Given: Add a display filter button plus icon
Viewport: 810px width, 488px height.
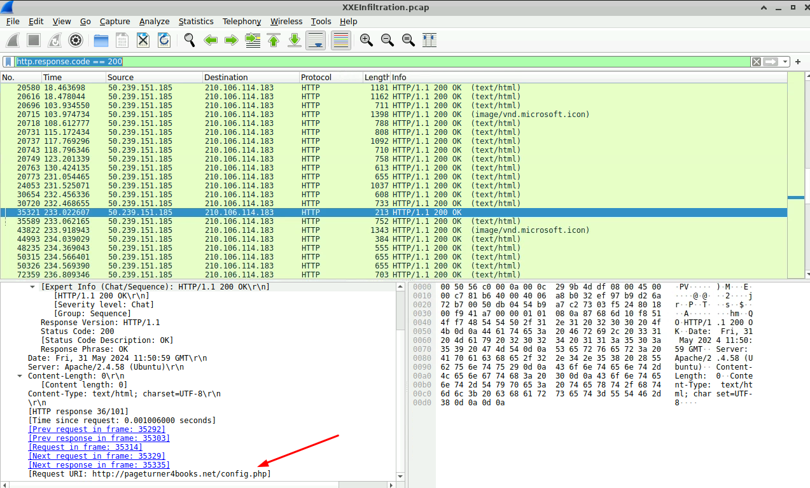Looking at the screenshot, I should (798, 62).
